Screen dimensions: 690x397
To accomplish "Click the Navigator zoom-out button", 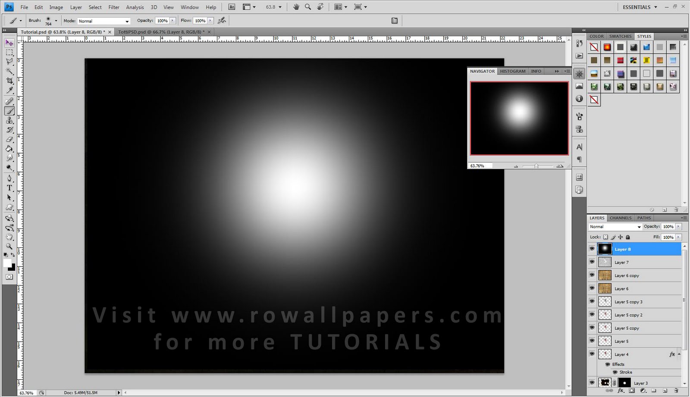I will [516, 166].
